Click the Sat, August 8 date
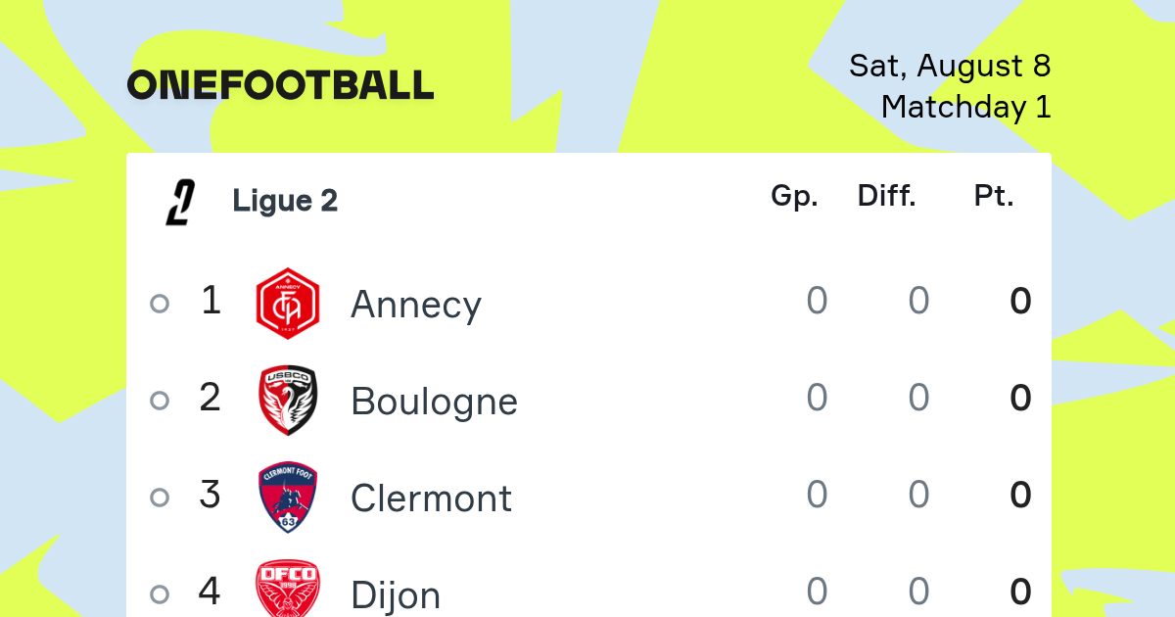This screenshot has width=1175, height=617. pos(950,67)
